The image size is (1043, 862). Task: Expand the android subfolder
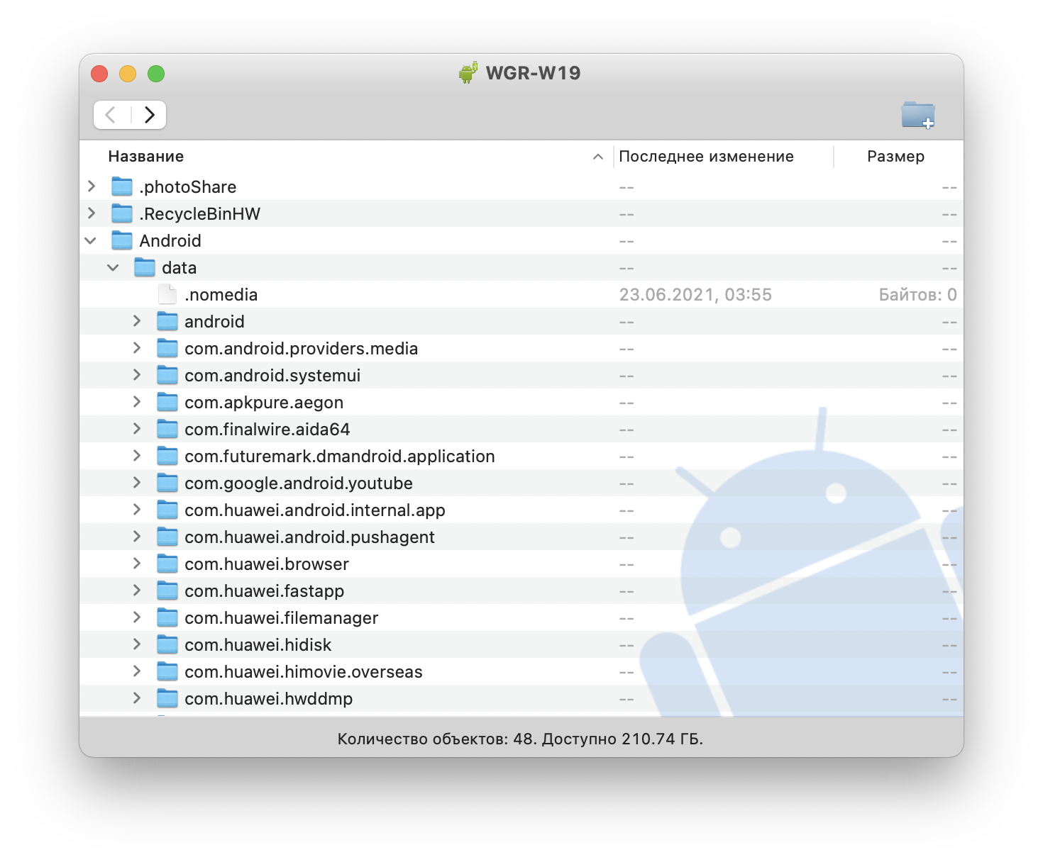(x=137, y=321)
